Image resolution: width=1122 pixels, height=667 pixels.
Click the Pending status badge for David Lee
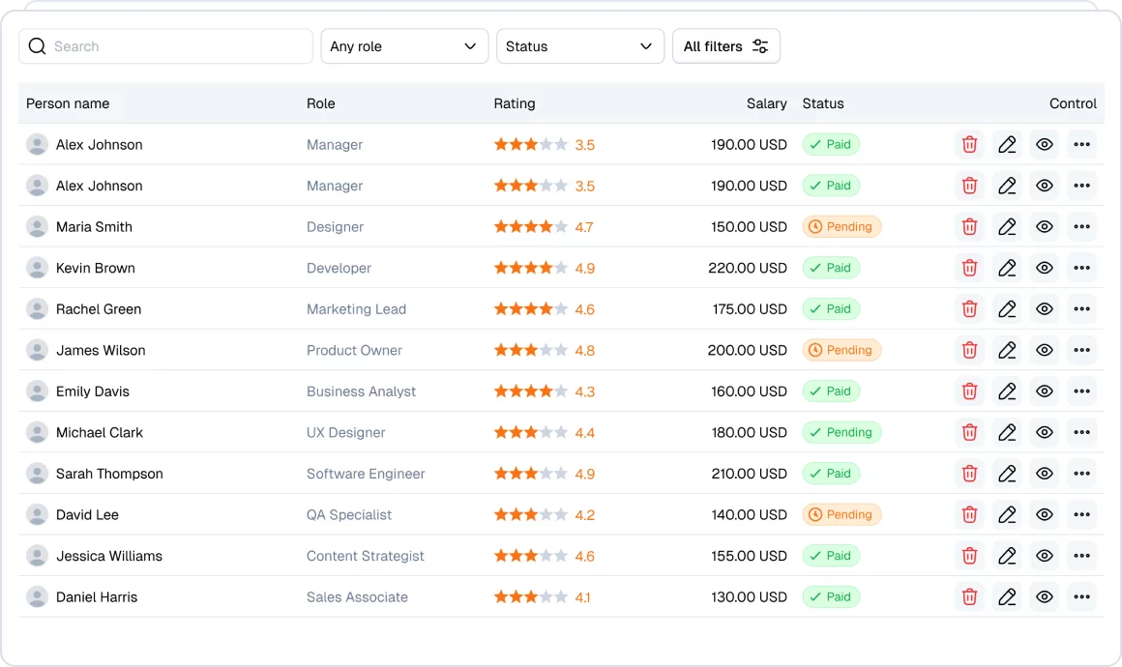841,515
